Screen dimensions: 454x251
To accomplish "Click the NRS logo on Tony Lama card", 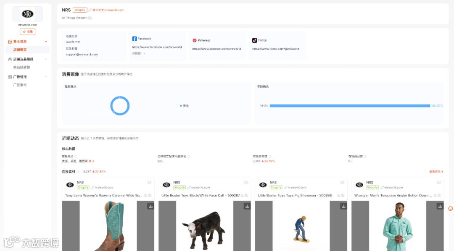I will pos(70,185).
